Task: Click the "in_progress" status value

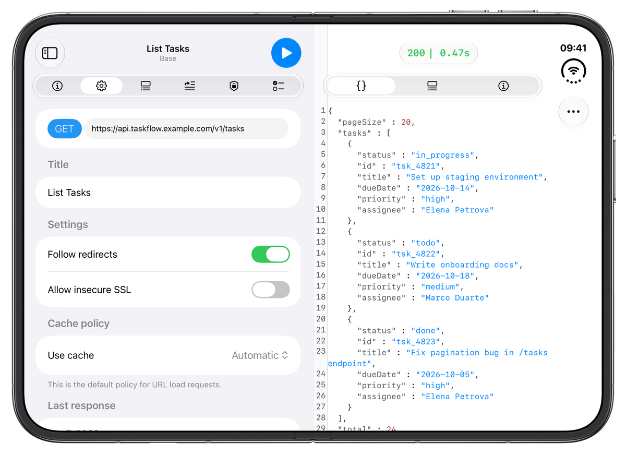Action: [443, 155]
